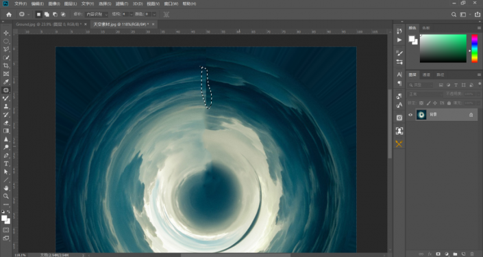The image size is (483, 257).
Task: Select Add to Selection mode button
Action: coord(47,14)
